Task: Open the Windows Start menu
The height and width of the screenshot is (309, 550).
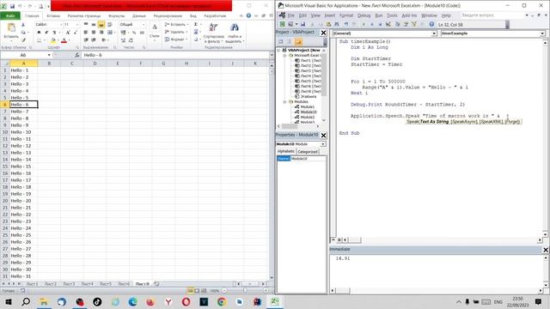Action: pos(8,301)
